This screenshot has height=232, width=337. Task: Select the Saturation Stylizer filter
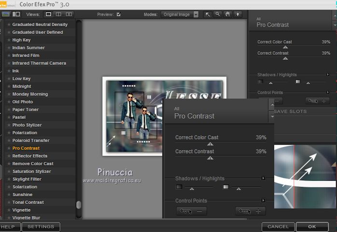(40, 171)
